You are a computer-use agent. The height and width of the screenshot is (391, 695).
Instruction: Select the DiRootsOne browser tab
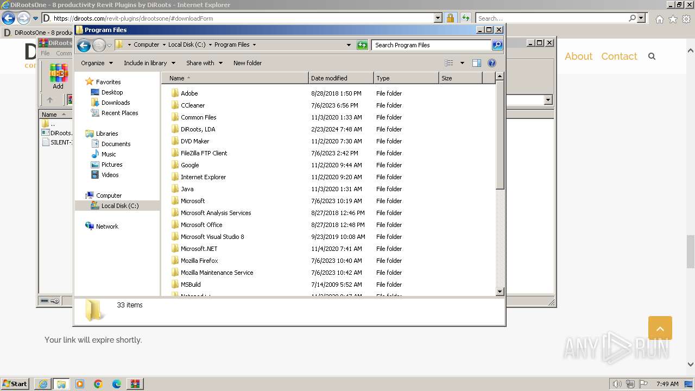click(x=38, y=33)
